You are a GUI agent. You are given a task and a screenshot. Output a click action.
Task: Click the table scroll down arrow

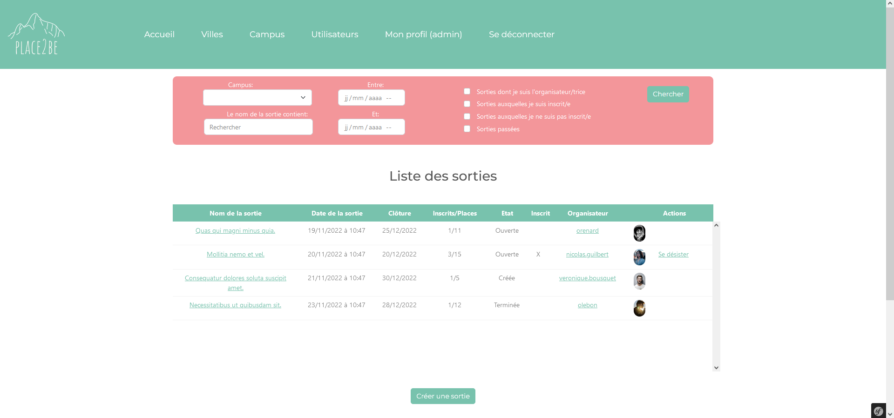point(716,368)
